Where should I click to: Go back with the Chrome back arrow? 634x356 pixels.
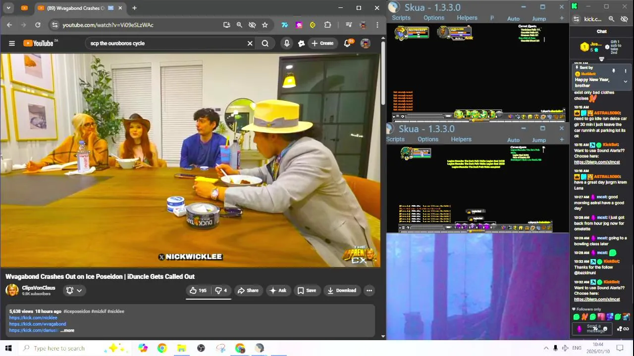pos(9,25)
